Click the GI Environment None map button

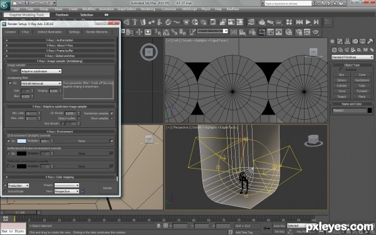tap(81, 141)
